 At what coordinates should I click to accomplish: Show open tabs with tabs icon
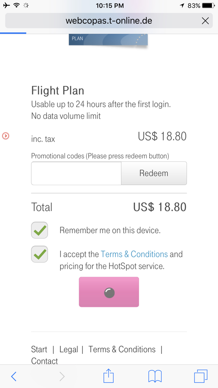201,376
